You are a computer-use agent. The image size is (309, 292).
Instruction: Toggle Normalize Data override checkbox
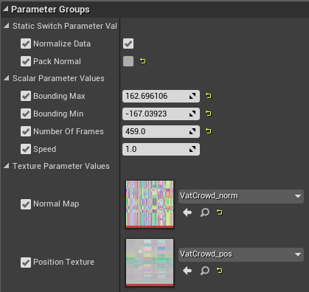[x=26, y=44]
